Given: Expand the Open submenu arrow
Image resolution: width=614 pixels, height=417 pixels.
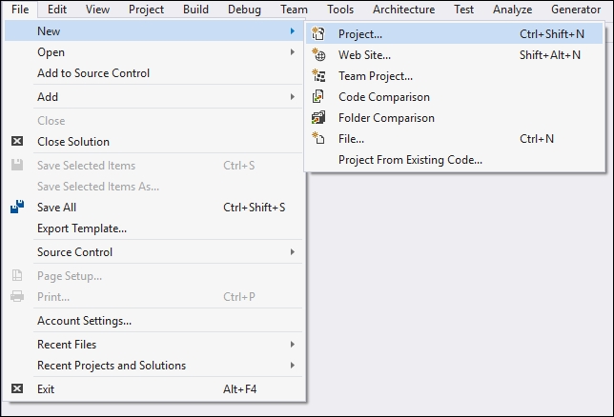Looking at the screenshot, I should pos(292,52).
